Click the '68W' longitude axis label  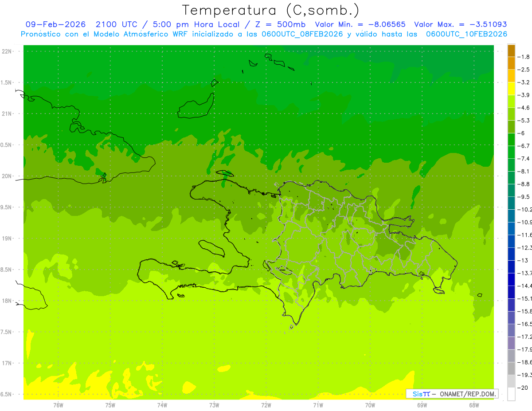tap(474, 405)
